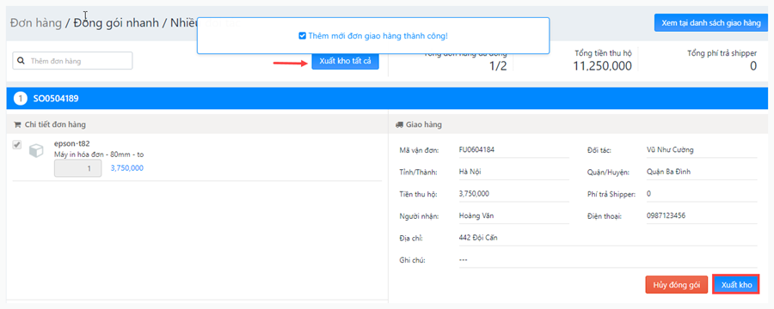774x309 pixels.
Task: Click the 'Tổng tiền thu hộ' label
Action: (603, 52)
